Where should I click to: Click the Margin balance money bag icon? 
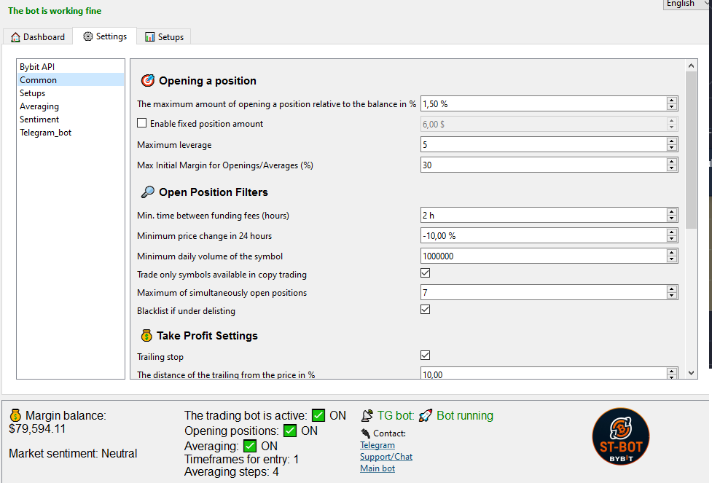(15, 415)
